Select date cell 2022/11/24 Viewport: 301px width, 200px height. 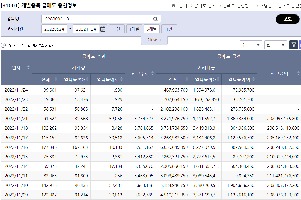[16, 90]
